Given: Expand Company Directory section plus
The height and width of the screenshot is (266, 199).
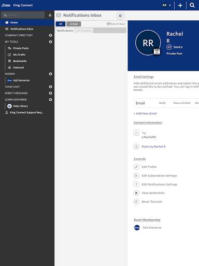Looking at the screenshot, I should coord(50,35).
